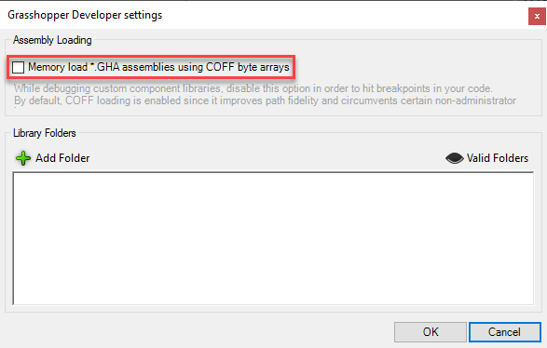This screenshot has height=348, width=547.
Task: Click the Library Folders group heading
Action: coord(45,133)
